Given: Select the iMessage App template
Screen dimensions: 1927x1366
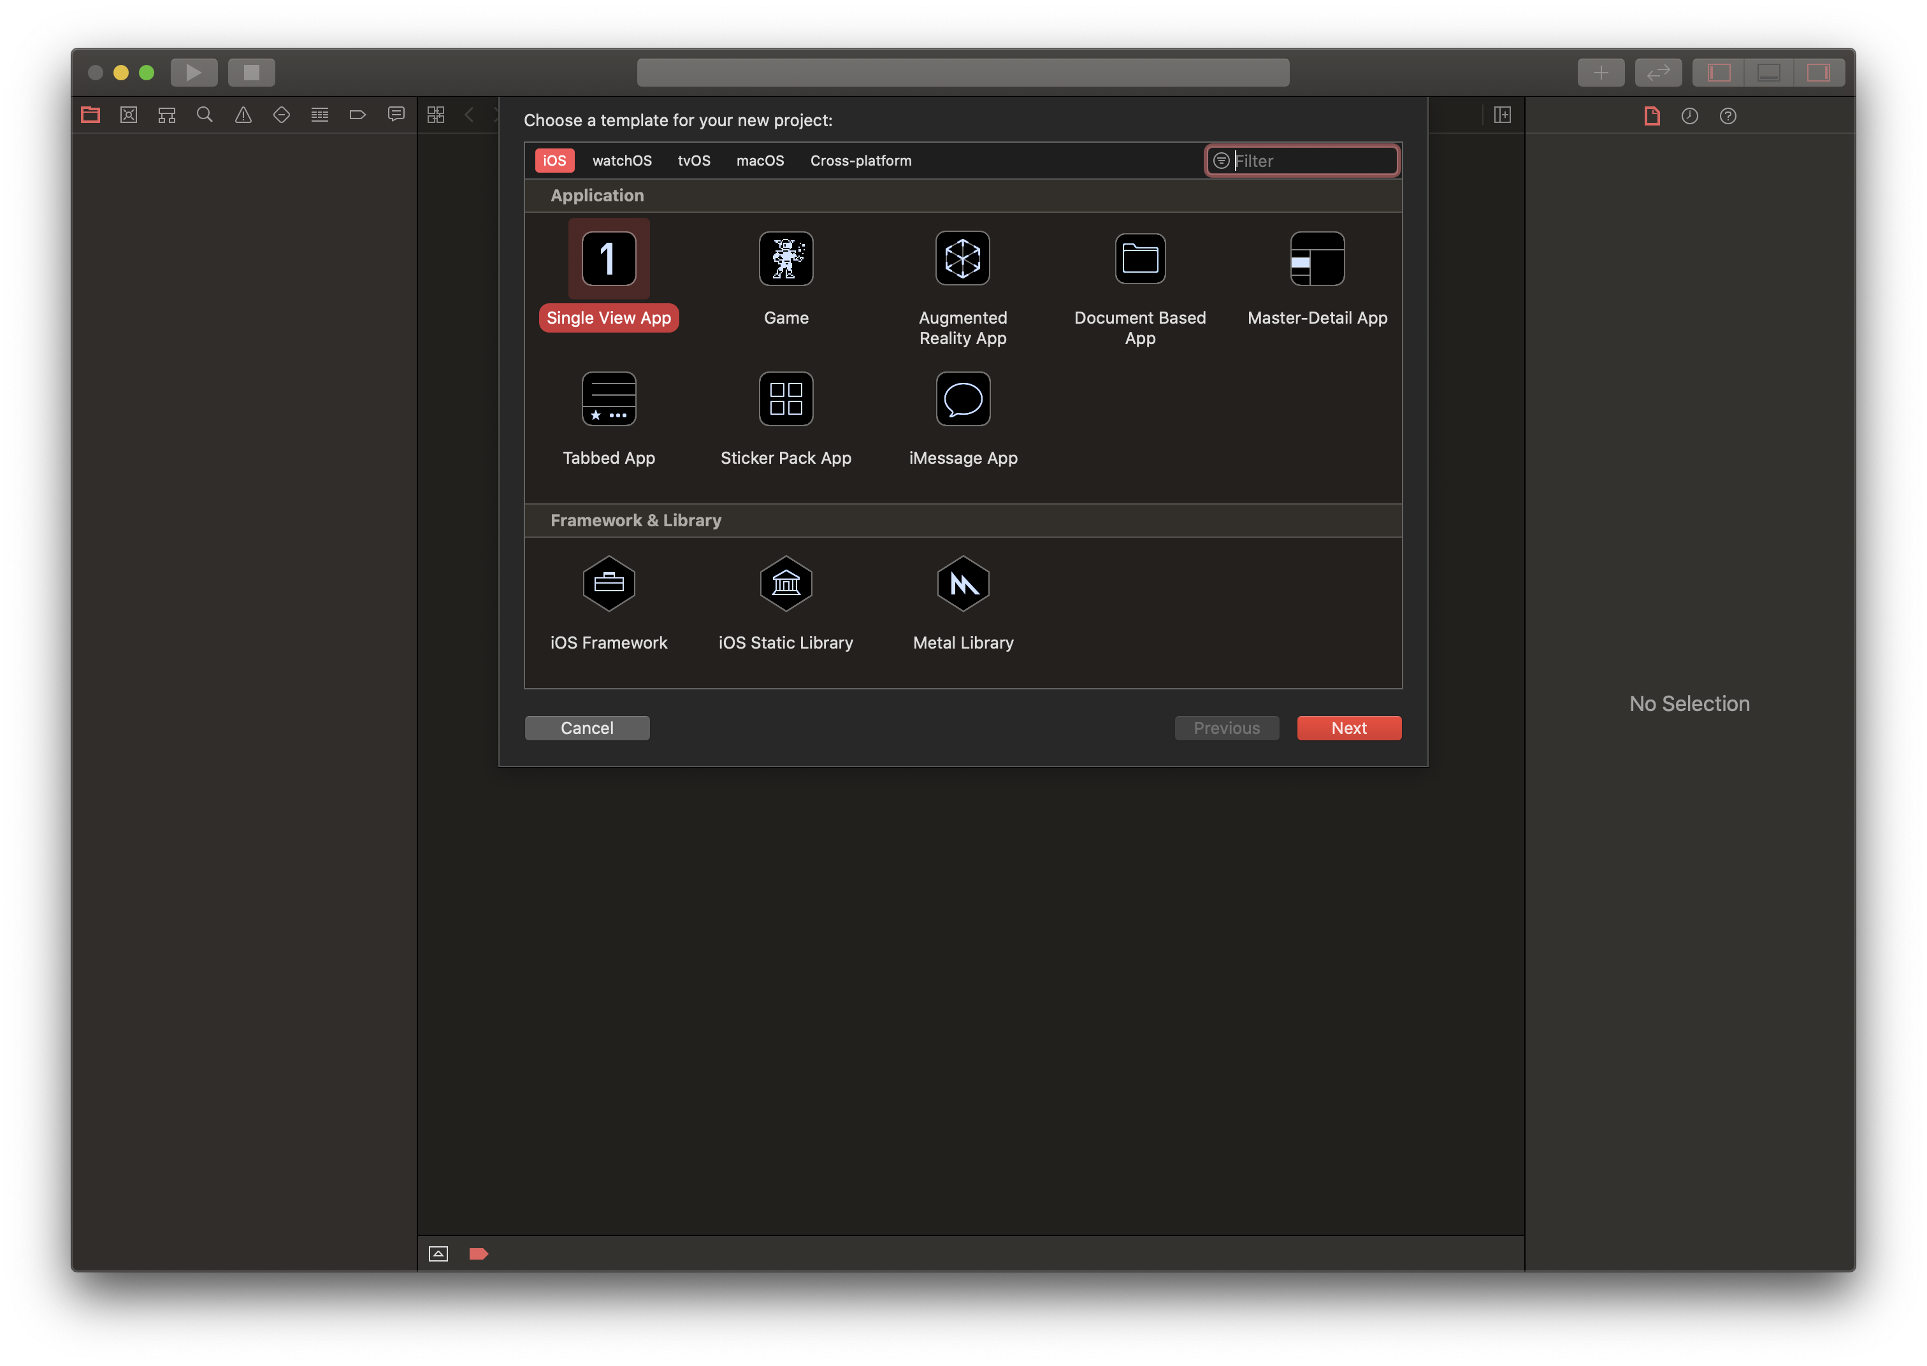Looking at the screenshot, I should click(962, 399).
